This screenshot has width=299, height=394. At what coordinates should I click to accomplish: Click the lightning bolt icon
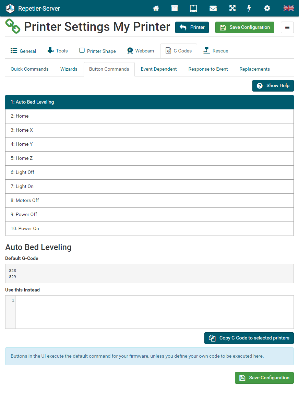coord(249,8)
